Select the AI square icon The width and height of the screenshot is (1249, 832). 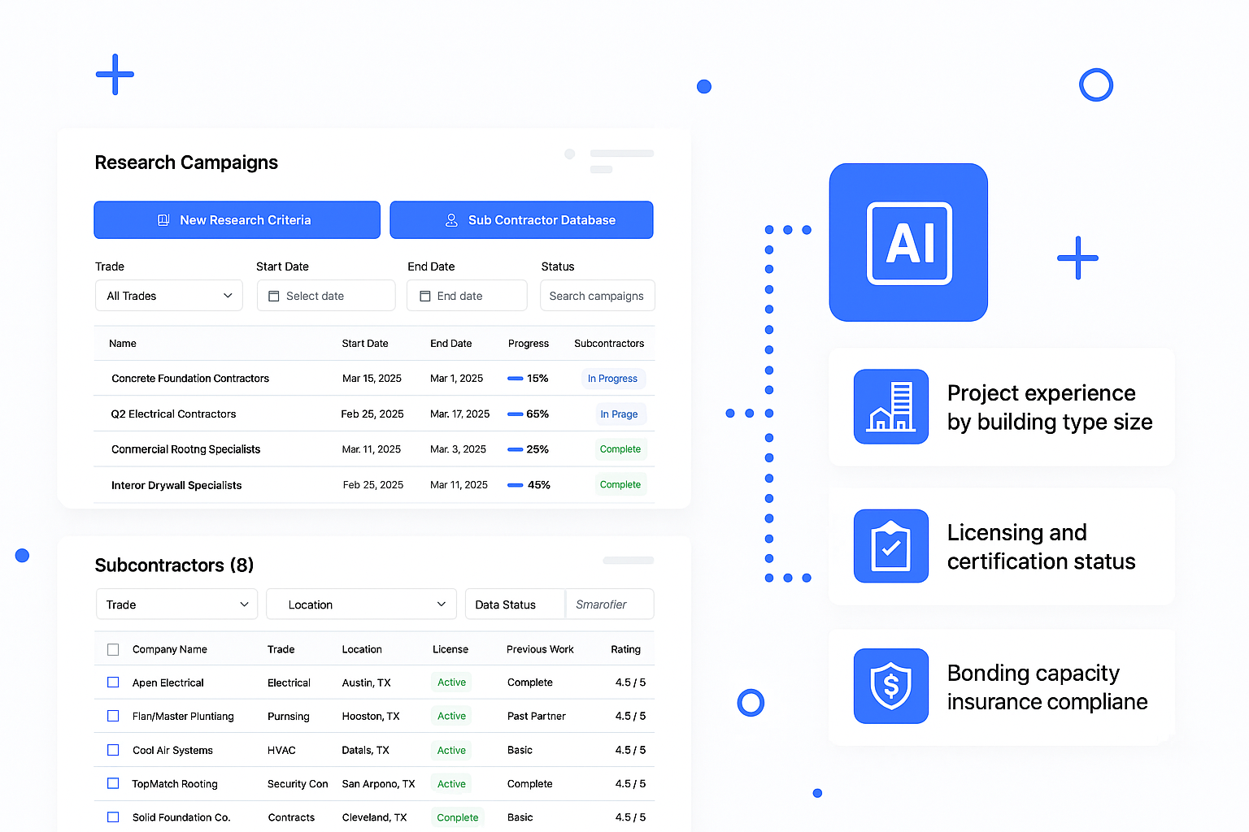(x=908, y=242)
